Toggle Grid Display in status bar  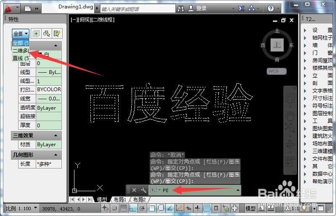[x=124, y=208]
